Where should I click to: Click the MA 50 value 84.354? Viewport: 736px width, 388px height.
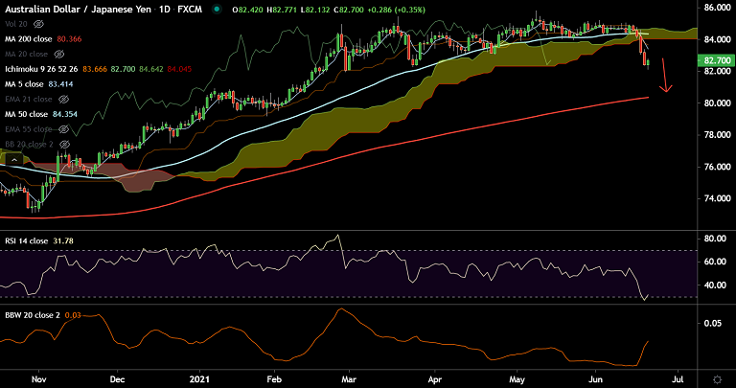(x=65, y=114)
